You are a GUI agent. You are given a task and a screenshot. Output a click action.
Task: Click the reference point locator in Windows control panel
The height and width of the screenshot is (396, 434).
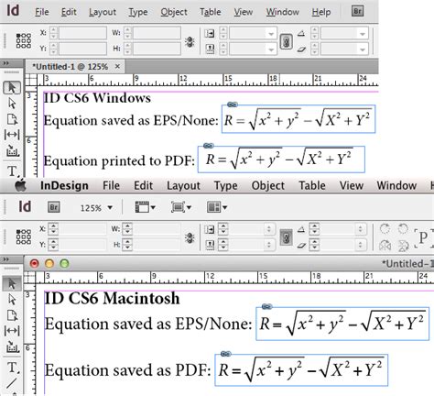(24, 40)
